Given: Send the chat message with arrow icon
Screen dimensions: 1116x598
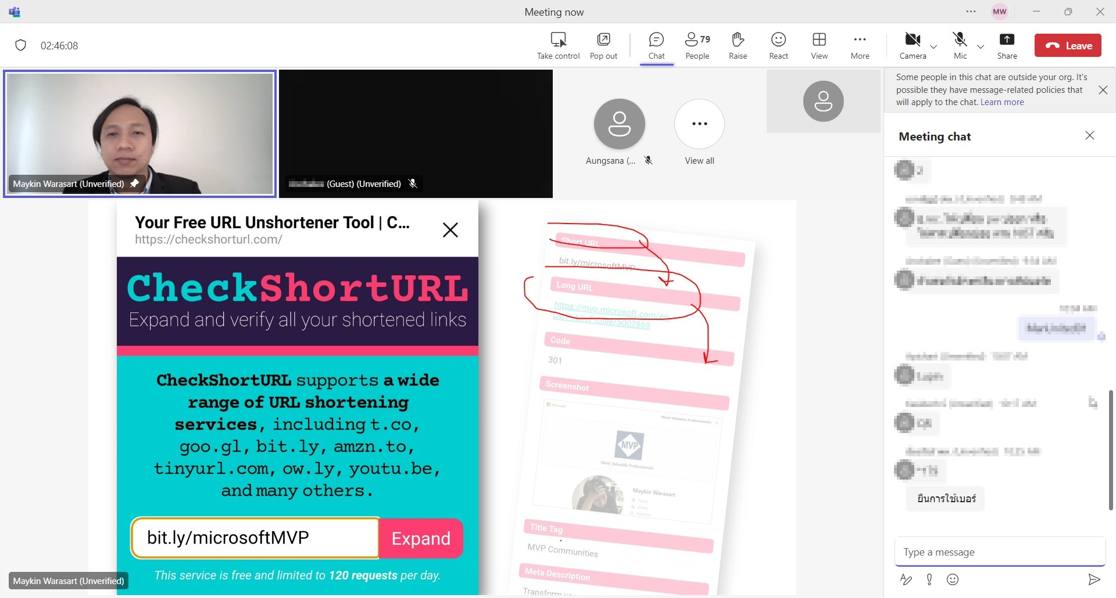Looking at the screenshot, I should [1094, 579].
